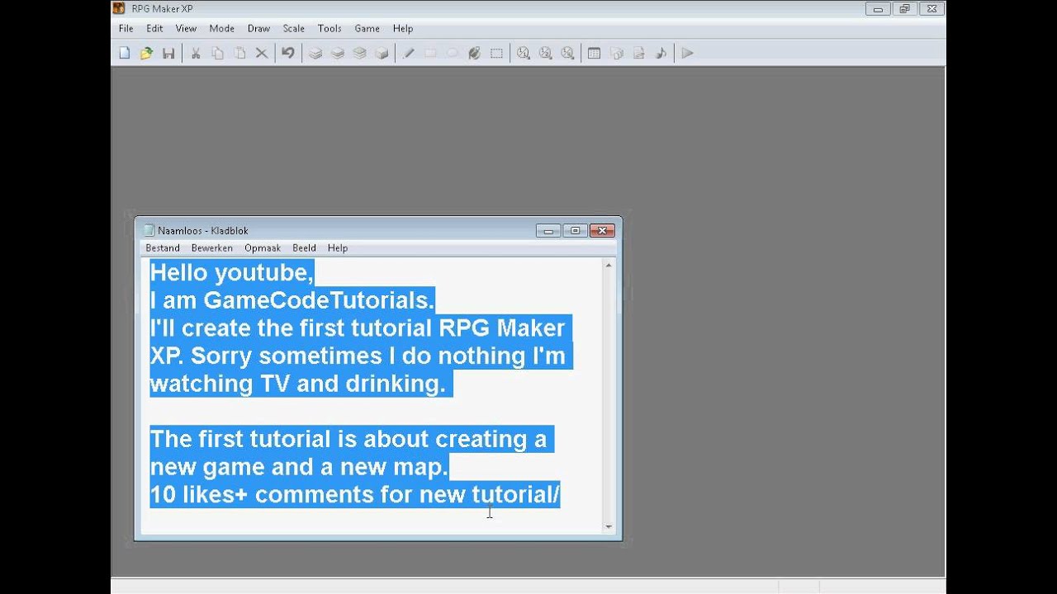Open the Bestand menu in Kladblok
Image resolution: width=1057 pixels, height=594 pixels.
(x=163, y=247)
